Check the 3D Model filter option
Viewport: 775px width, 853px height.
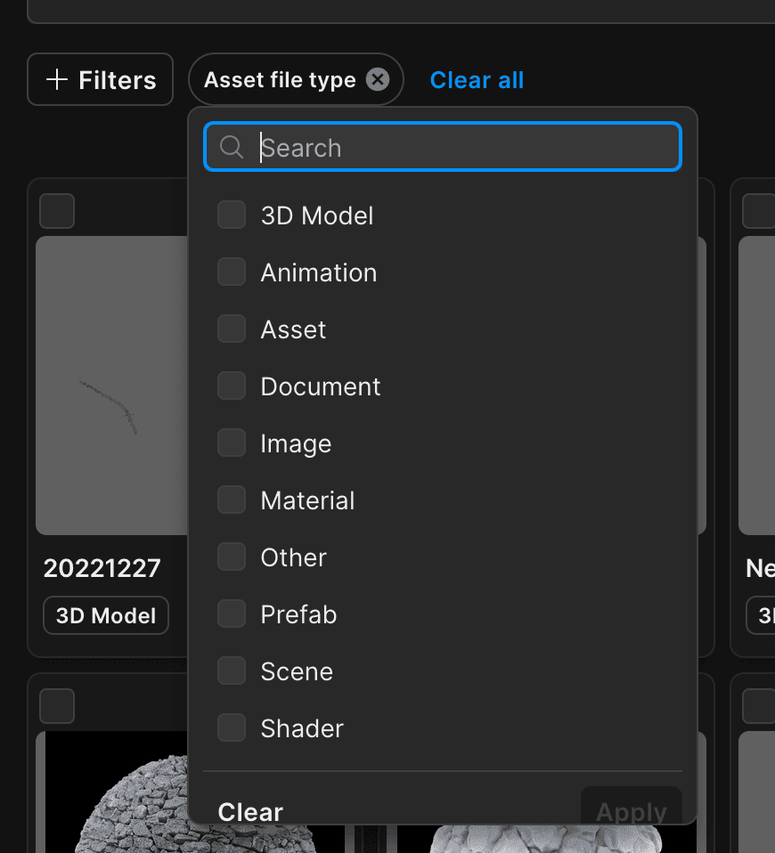(231, 215)
